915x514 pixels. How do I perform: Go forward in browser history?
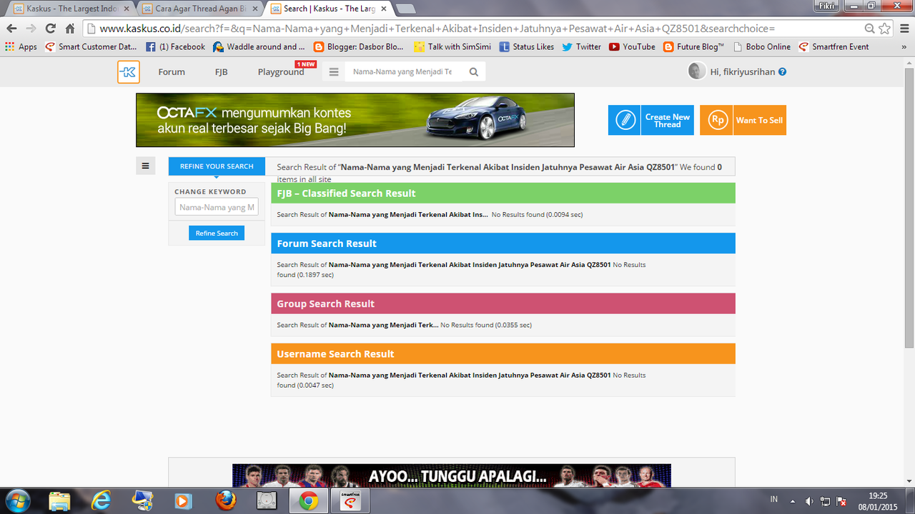[x=31, y=29]
